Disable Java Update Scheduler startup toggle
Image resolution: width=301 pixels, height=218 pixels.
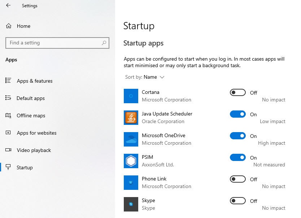(237, 114)
